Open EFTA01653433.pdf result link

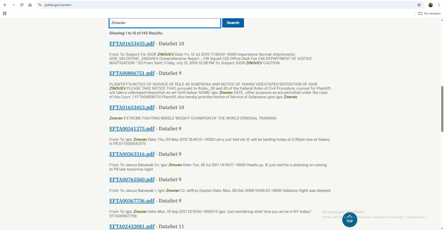pos(132,44)
